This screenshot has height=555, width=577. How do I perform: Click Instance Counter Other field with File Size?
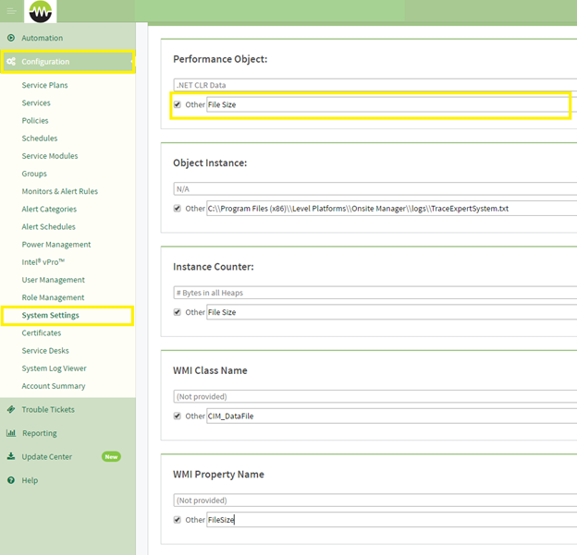pyautogui.click(x=391, y=312)
